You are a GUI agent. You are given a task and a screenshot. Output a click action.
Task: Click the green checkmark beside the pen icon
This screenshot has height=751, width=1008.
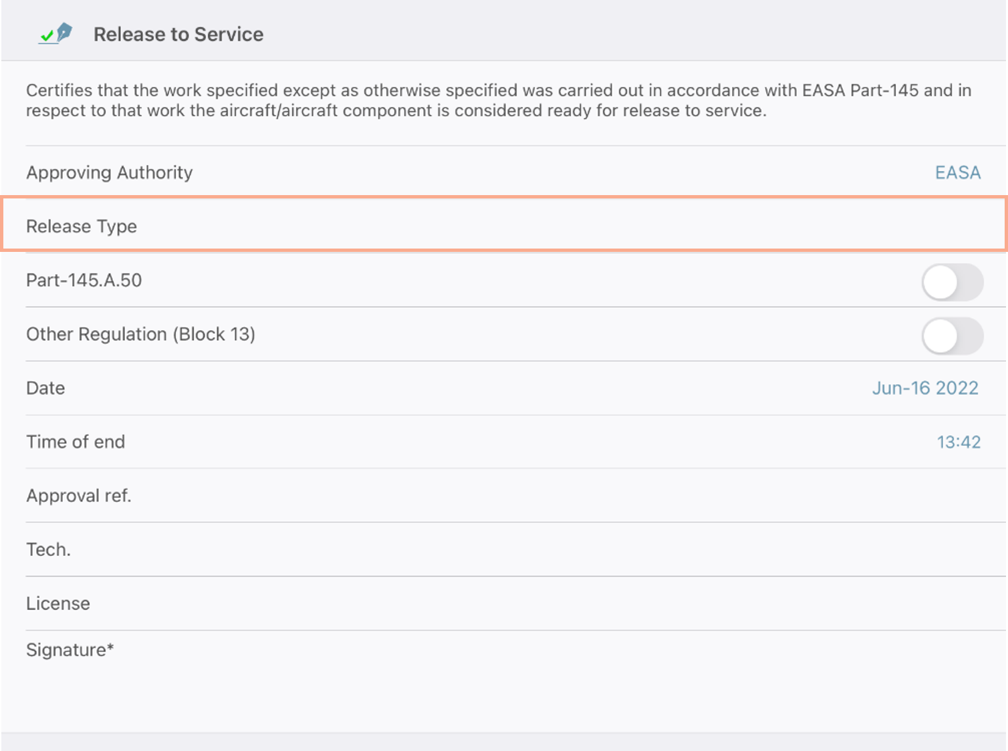(x=47, y=36)
